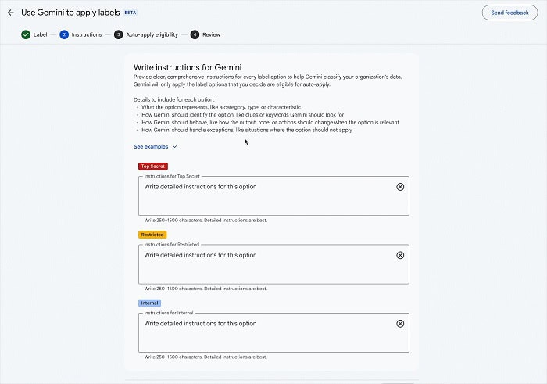The height and width of the screenshot is (384, 547).
Task: Clear the Top Secret instructions field
Action: tap(400, 187)
